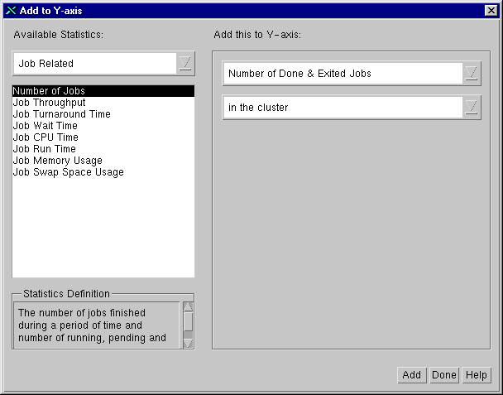
Task: Select Job Memory Usage item
Action: [57, 161]
